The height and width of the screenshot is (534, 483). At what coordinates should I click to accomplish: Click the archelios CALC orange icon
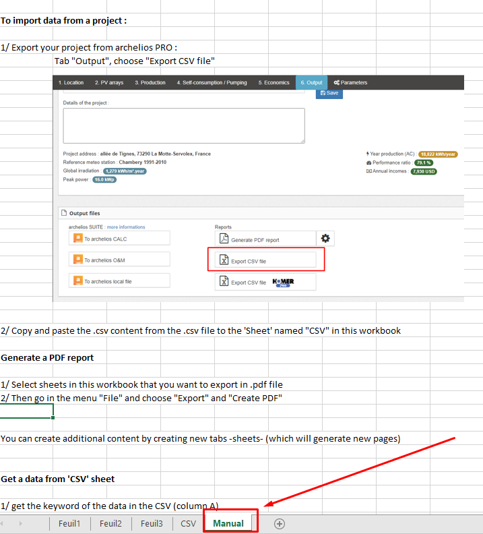[78, 238]
